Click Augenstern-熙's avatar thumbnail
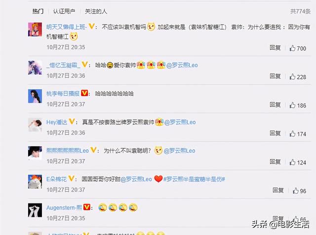Screen dimensions: 316x235 point(35,210)
